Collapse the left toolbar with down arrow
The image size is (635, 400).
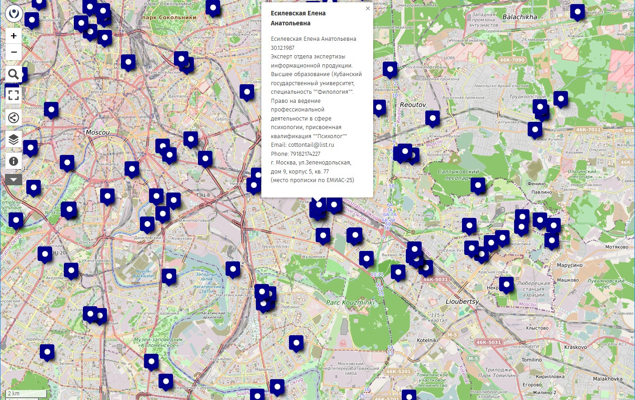pyautogui.click(x=14, y=180)
